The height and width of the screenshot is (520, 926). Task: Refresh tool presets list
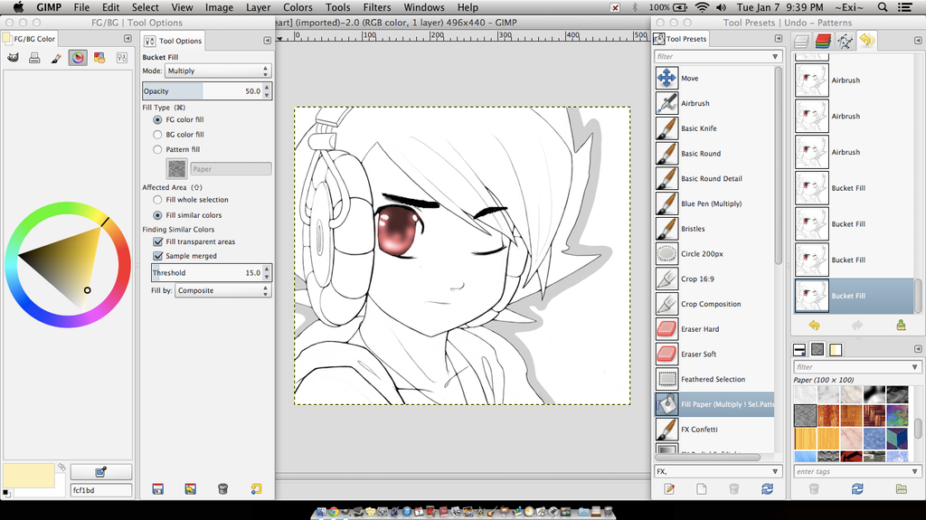[767, 488]
